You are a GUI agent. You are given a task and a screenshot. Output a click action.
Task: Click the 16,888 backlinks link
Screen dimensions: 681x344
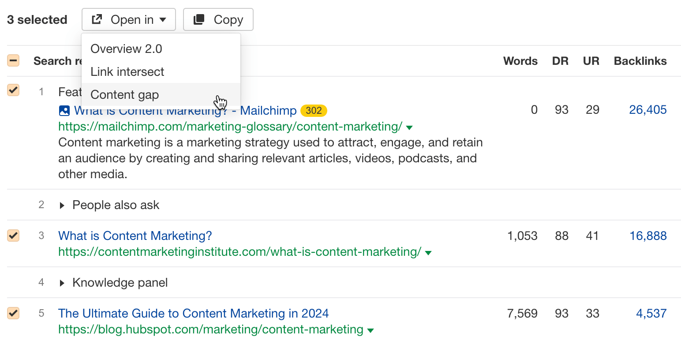[x=648, y=236]
